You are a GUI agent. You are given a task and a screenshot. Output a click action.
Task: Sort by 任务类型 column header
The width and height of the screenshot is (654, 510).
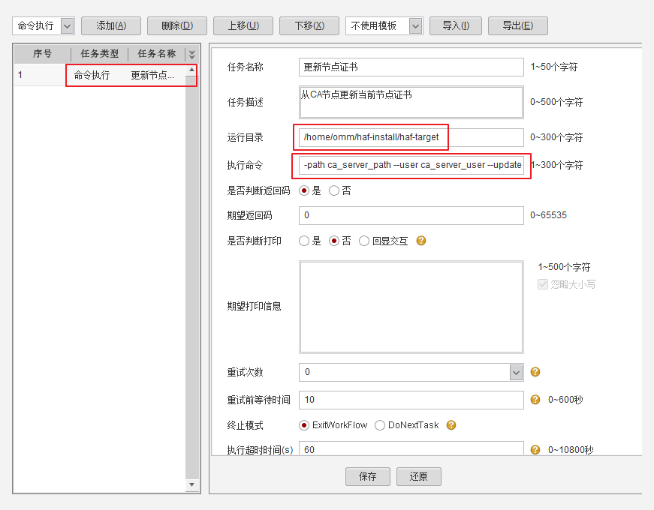click(x=99, y=54)
